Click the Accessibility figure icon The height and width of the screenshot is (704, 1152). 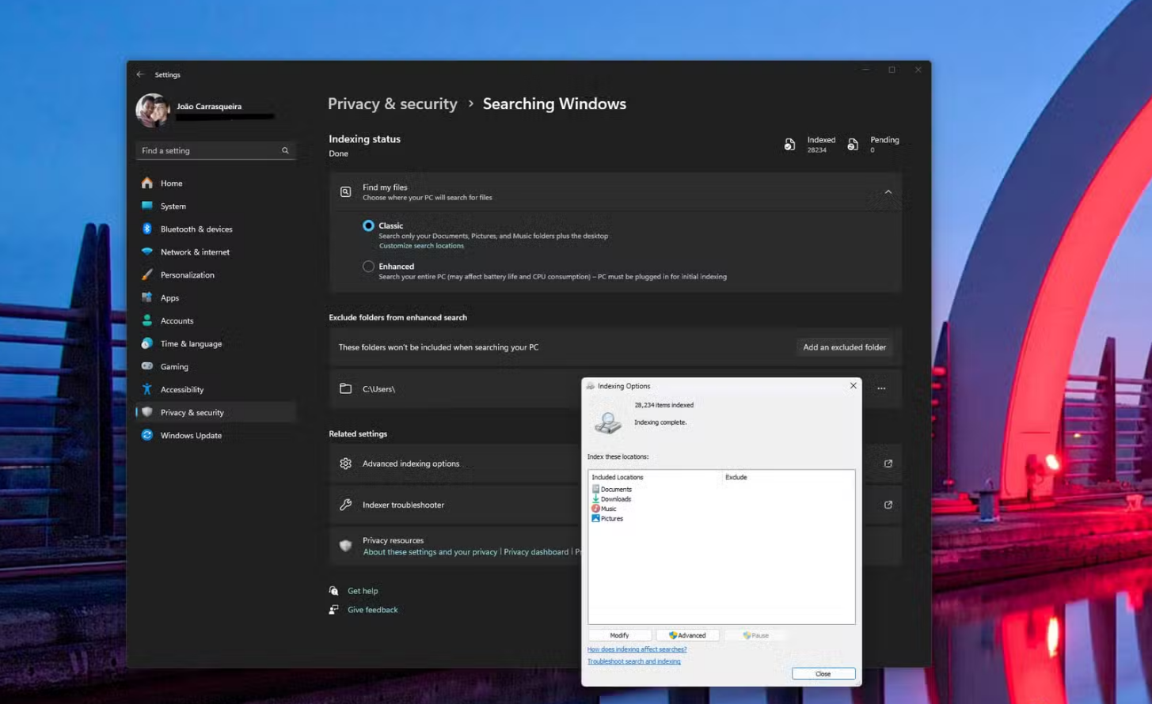(147, 389)
